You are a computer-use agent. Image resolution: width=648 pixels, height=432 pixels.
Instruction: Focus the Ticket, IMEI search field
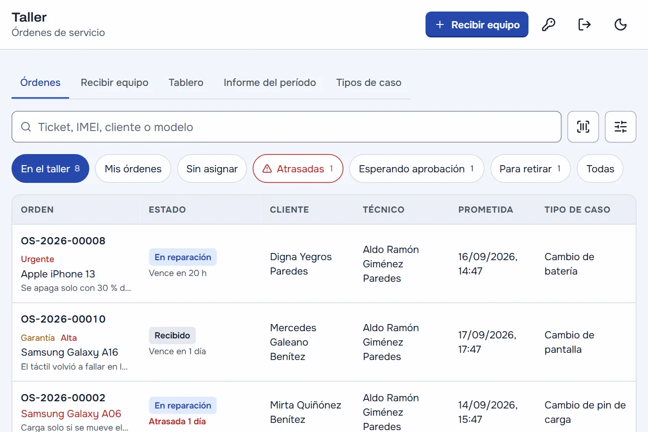pos(287,127)
